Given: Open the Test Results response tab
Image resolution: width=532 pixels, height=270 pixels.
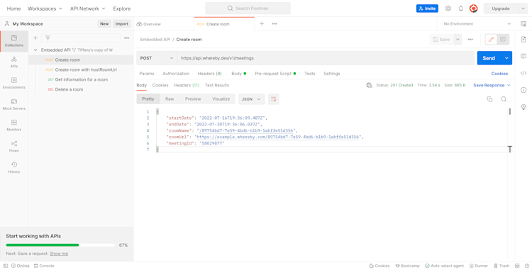Looking at the screenshot, I should (x=217, y=85).
